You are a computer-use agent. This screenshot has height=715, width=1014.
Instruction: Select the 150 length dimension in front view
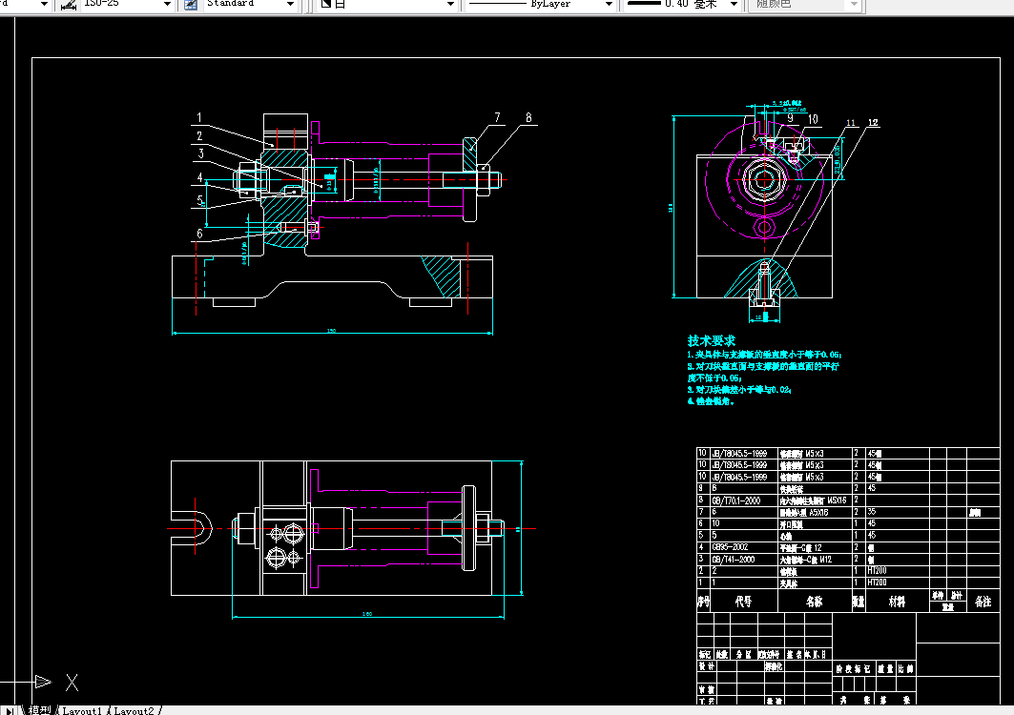tap(331, 331)
